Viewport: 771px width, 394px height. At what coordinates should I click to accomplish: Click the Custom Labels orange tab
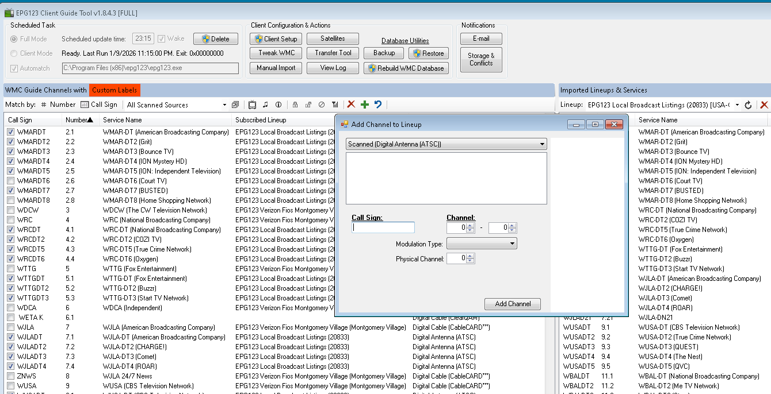(114, 90)
